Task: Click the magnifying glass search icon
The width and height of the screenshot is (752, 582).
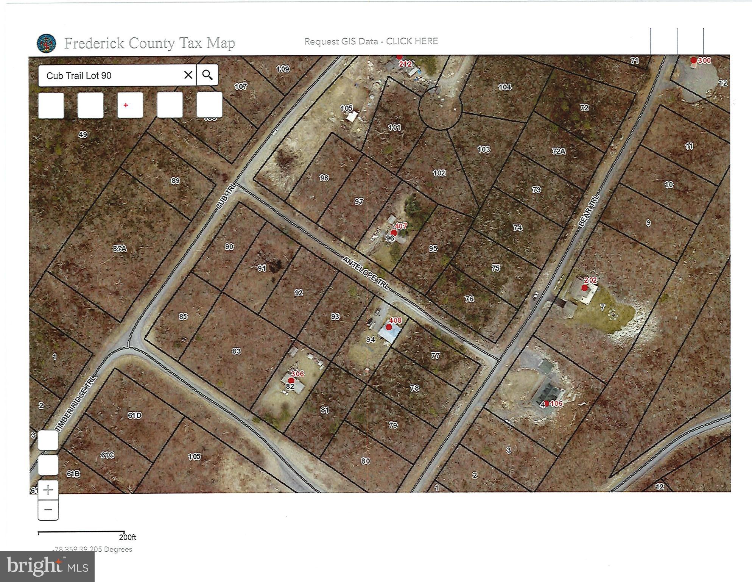Action: pyautogui.click(x=207, y=75)
